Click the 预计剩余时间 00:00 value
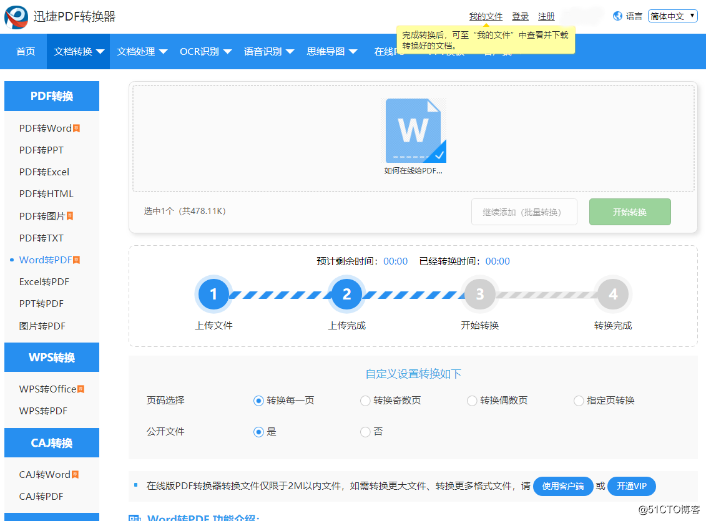Viewport: 706px width, 521px height. tap(395, 261)
